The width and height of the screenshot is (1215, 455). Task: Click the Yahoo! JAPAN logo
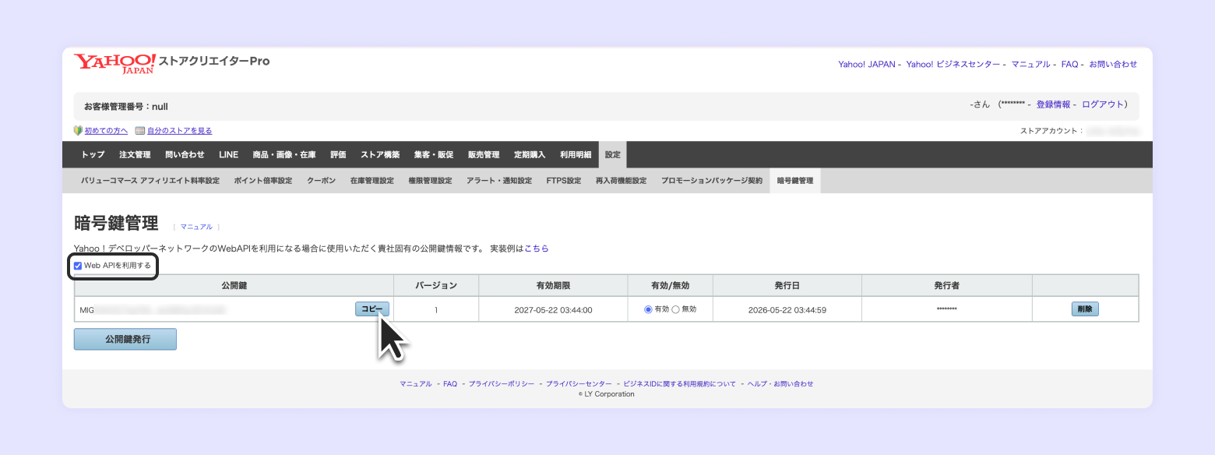click(115, 63)
